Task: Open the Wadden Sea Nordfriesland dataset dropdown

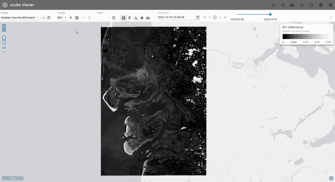Action: [x=20, y=18]
